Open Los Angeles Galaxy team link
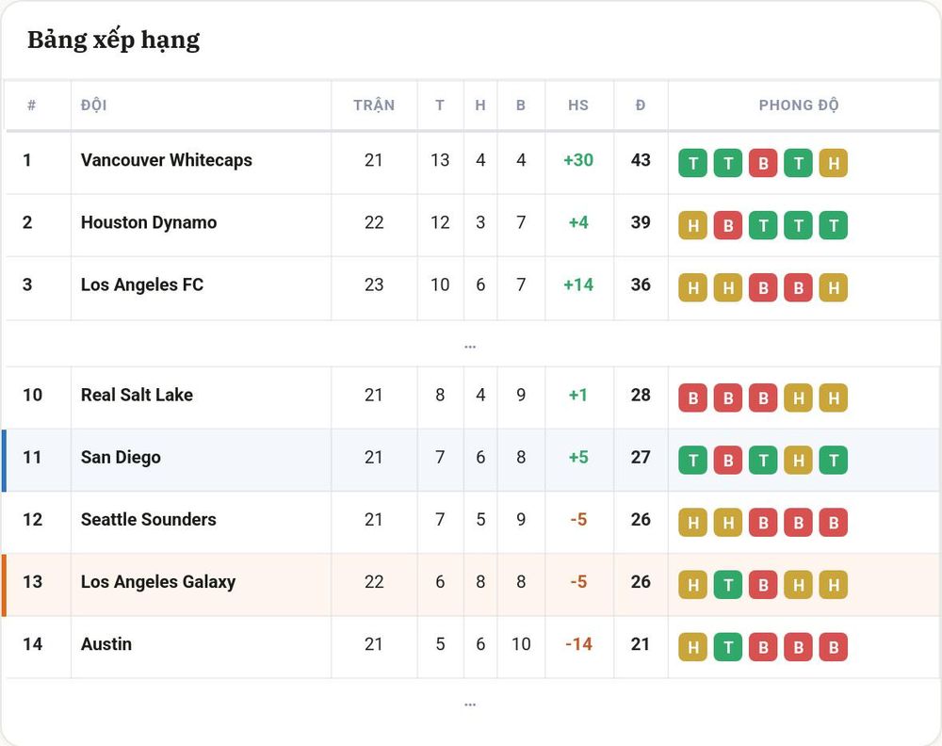The image size is (942, 746). tap(158, 581)
